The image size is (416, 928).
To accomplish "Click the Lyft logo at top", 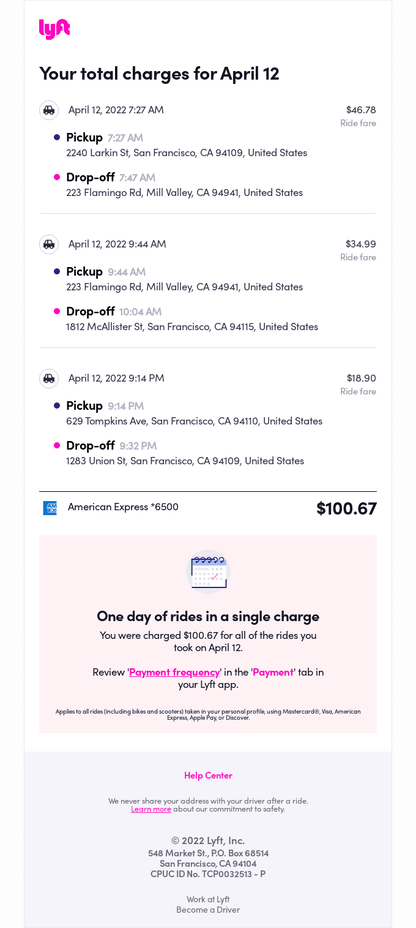I will tap(54, 29).
